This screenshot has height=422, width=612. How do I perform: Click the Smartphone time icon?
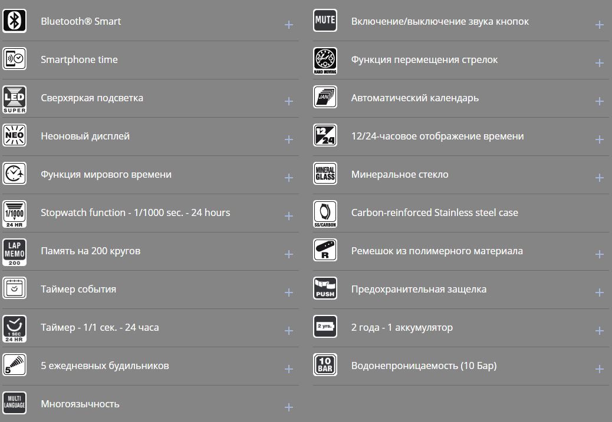pos(15,59)
